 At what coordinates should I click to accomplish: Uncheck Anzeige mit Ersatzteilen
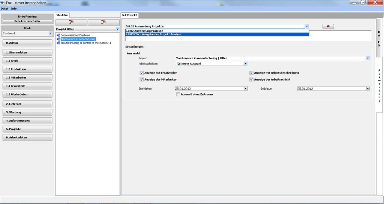point(142,73)
